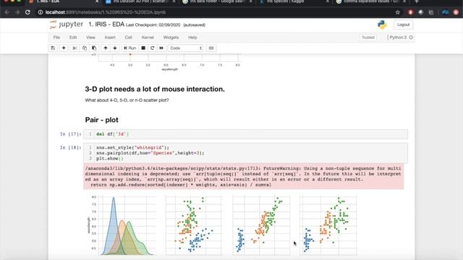Go back with browser back arrow
This screenshot has width=463, height=260.
click(x=7, y=12)
